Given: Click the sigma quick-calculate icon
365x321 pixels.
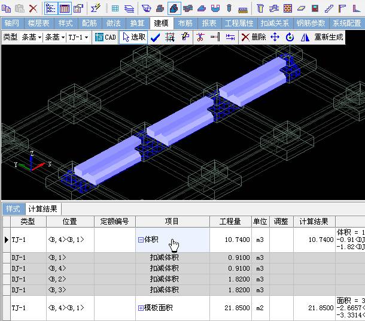Looking at the screenshot, I should 96,8.
